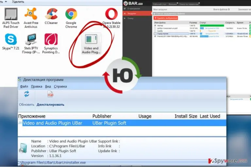Click globe icon beside О программе
251x167 pixels.
coord(125,8)
